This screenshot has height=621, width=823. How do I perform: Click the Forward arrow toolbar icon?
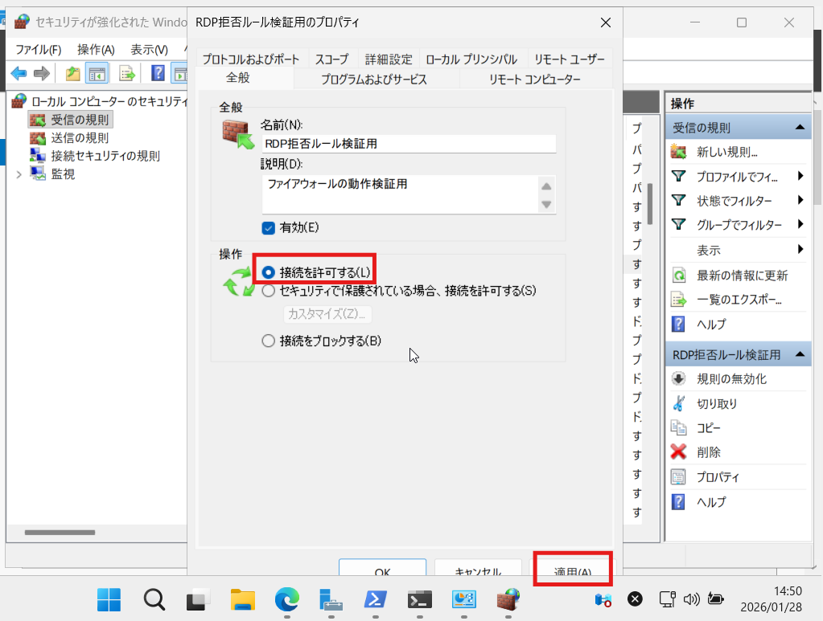coord(42,73)
